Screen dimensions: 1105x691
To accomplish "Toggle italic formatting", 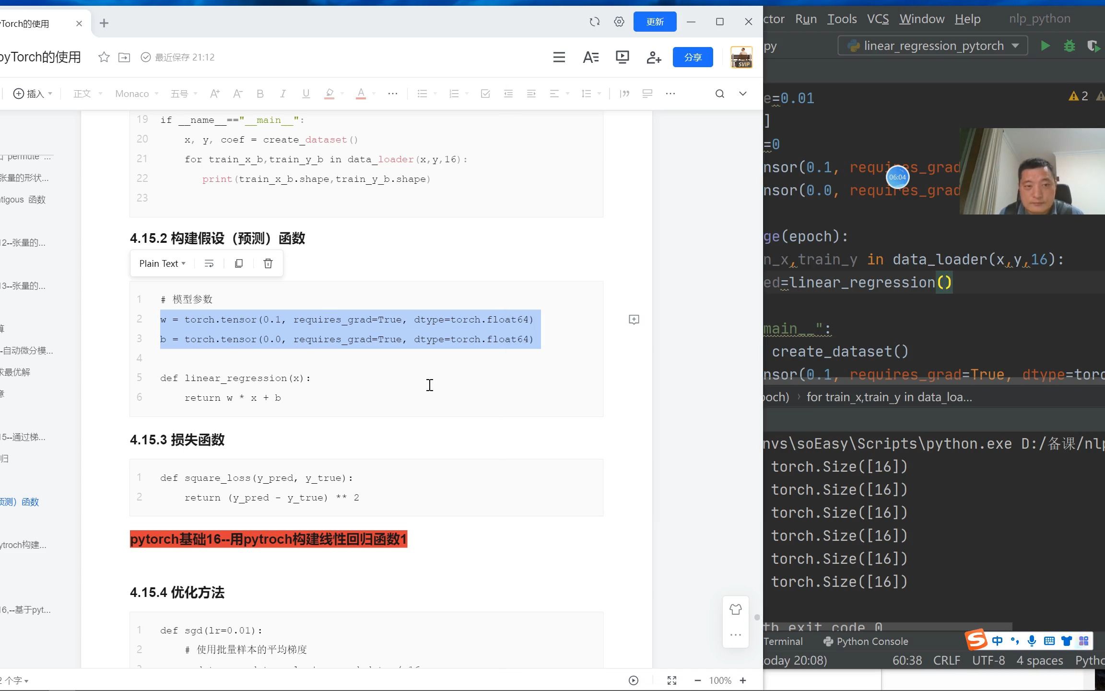I will [x=283, y=94].
